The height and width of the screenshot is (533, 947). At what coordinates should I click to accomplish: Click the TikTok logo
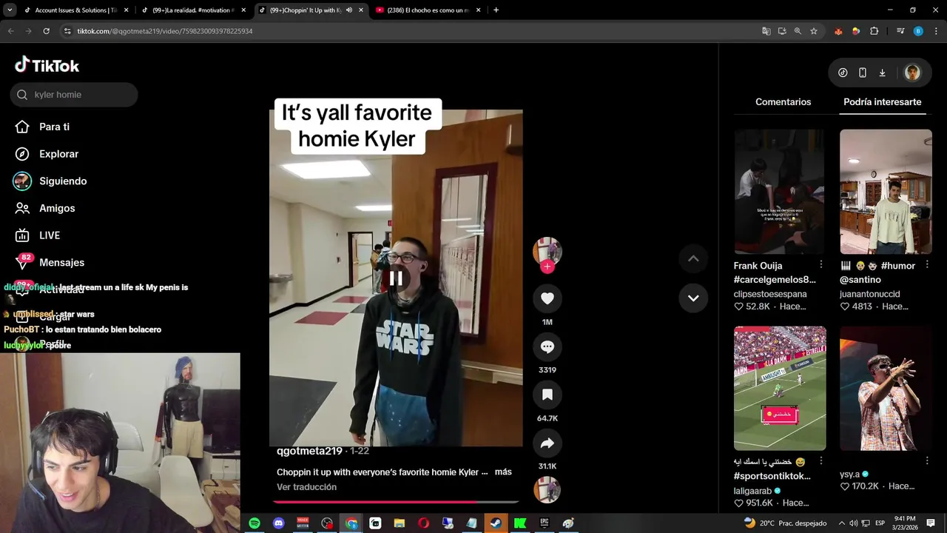click(47, 65)
